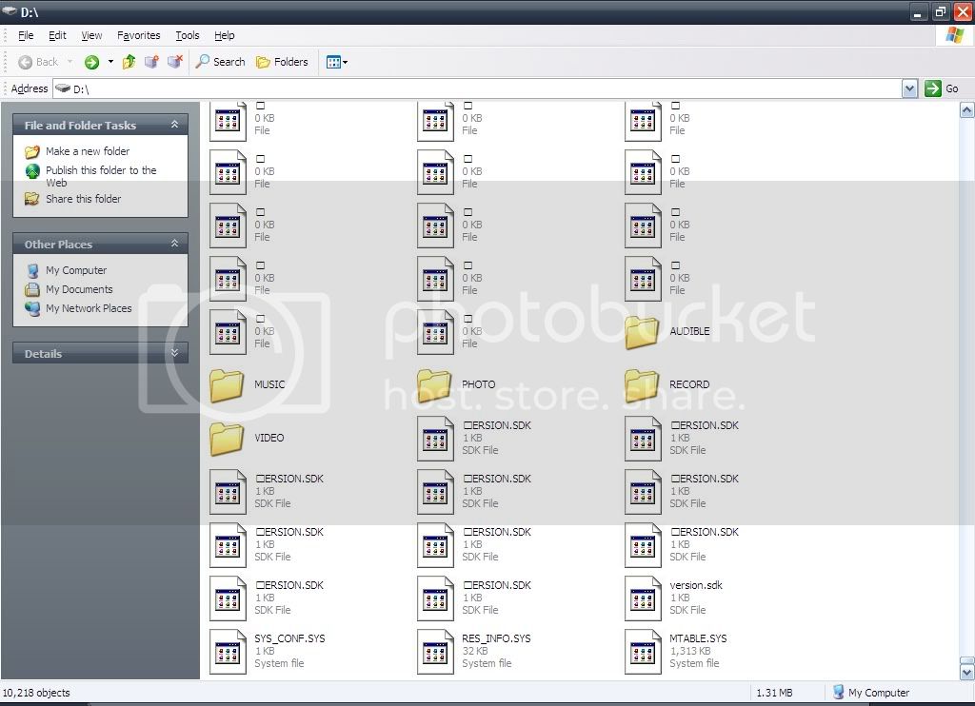Open the Views dropdown button

336,62
